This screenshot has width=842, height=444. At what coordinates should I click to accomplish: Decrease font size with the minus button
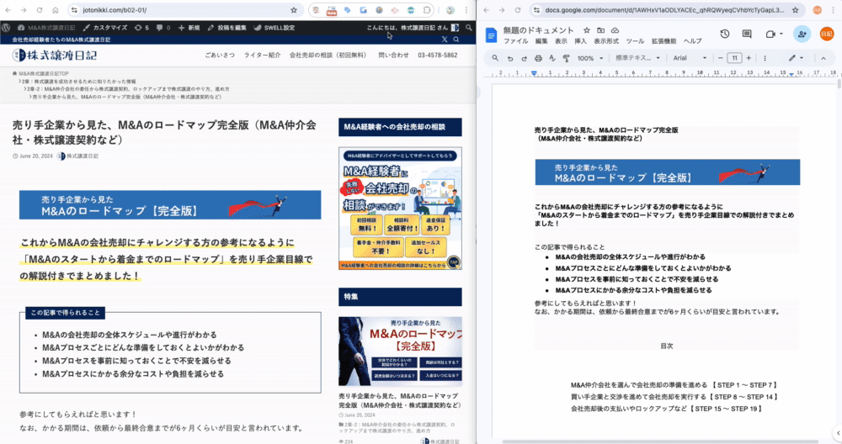pos(721,58)
